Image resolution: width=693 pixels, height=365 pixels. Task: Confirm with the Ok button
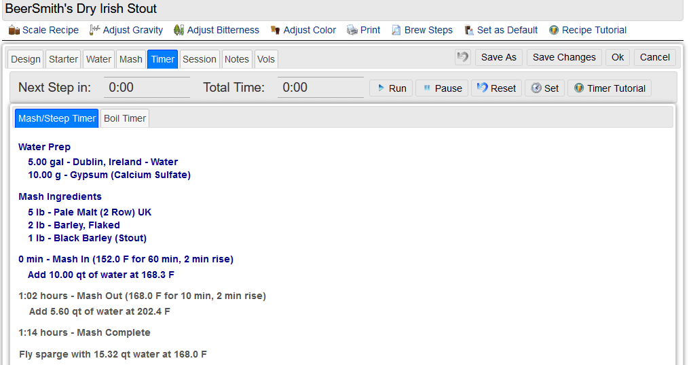(618, 58)
